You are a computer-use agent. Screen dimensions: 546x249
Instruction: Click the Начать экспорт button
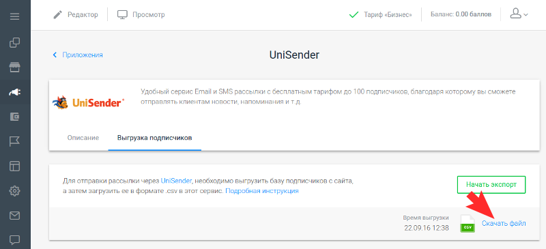tap(491, 185)
